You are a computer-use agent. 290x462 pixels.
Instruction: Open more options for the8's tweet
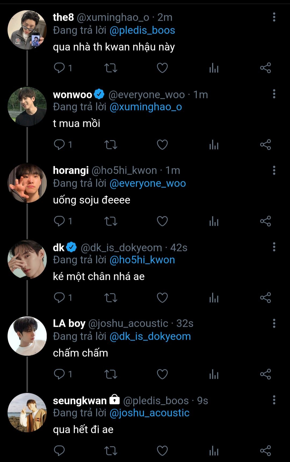pyautogui.click(x=274, y=17)
